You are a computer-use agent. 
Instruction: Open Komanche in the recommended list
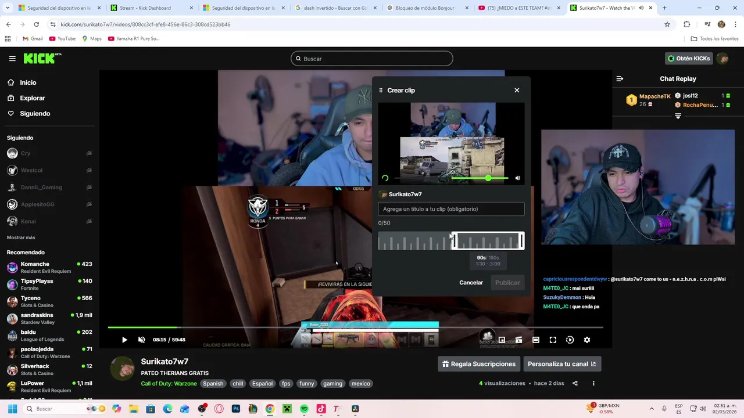coord(49,267)
